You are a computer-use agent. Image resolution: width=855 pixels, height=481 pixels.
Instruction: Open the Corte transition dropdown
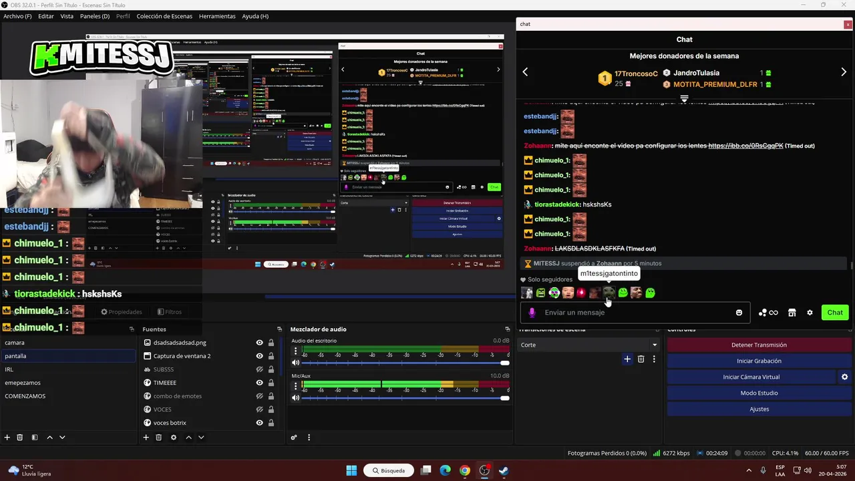[589, 345]
